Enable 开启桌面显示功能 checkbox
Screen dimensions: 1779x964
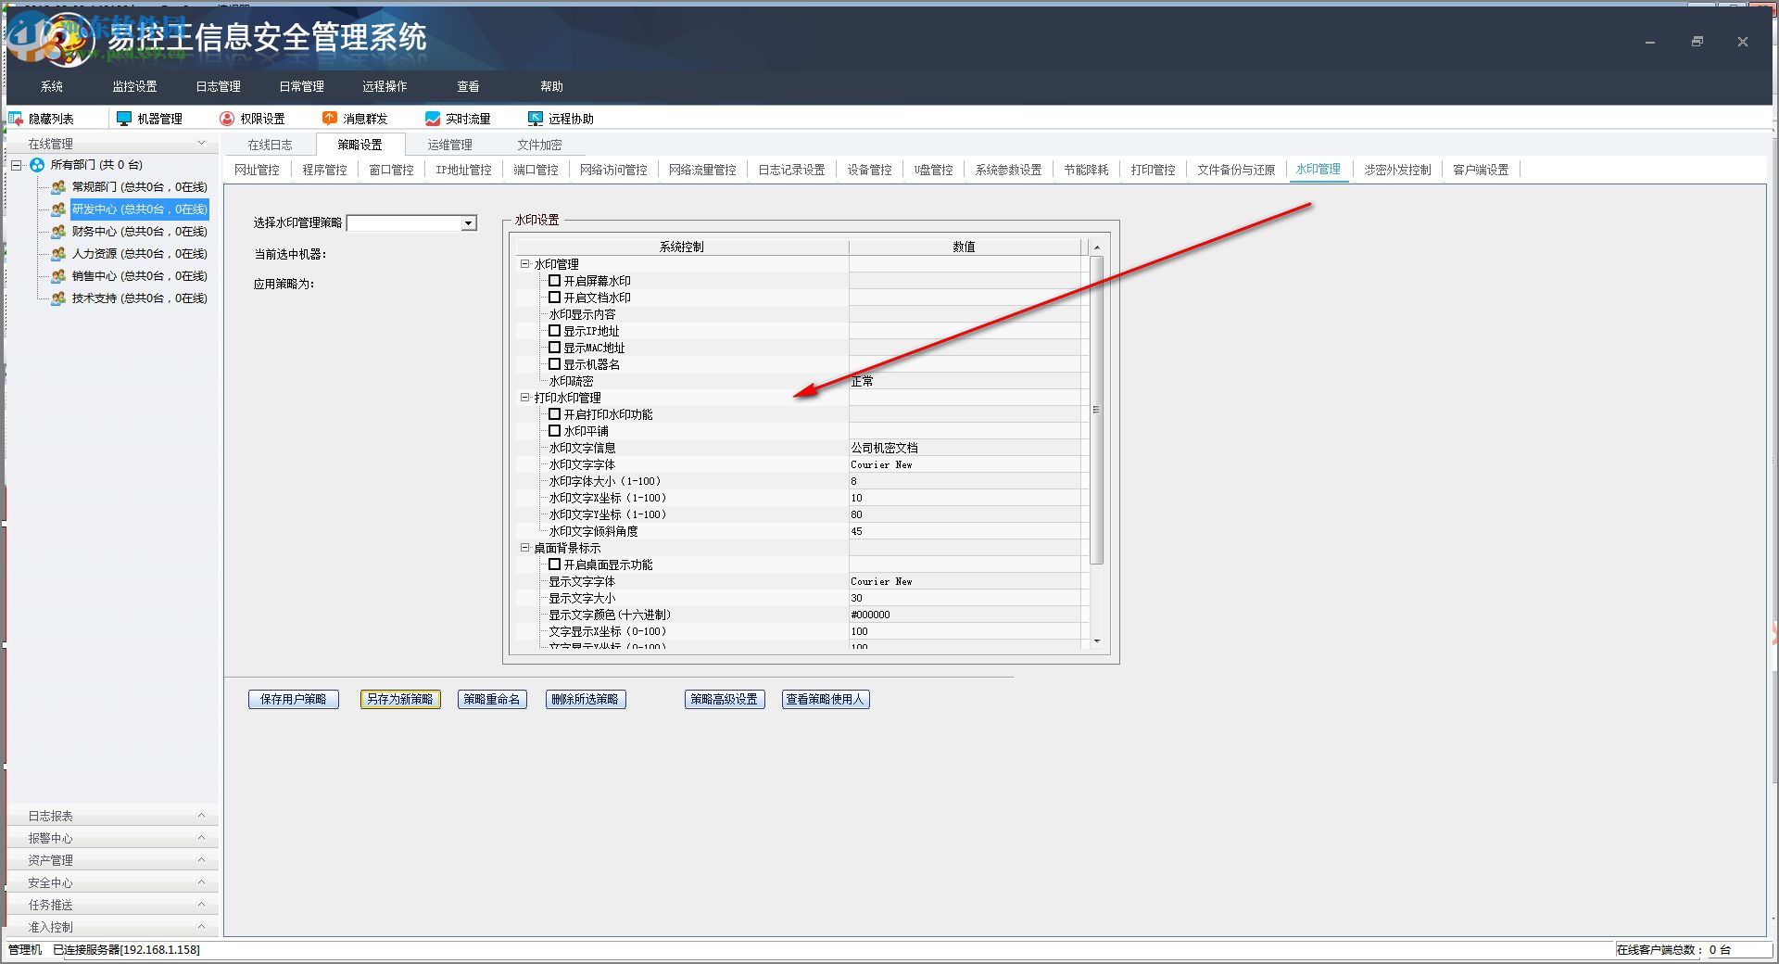[x=554, y=564]
